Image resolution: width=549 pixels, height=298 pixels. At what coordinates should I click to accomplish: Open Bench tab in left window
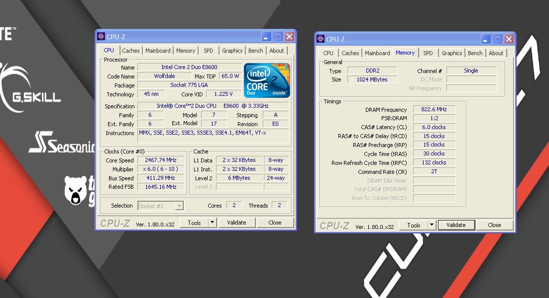pos(256,51)
